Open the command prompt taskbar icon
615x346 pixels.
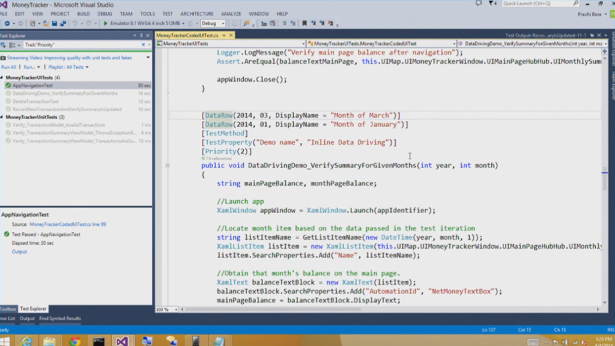pos(98,341)
